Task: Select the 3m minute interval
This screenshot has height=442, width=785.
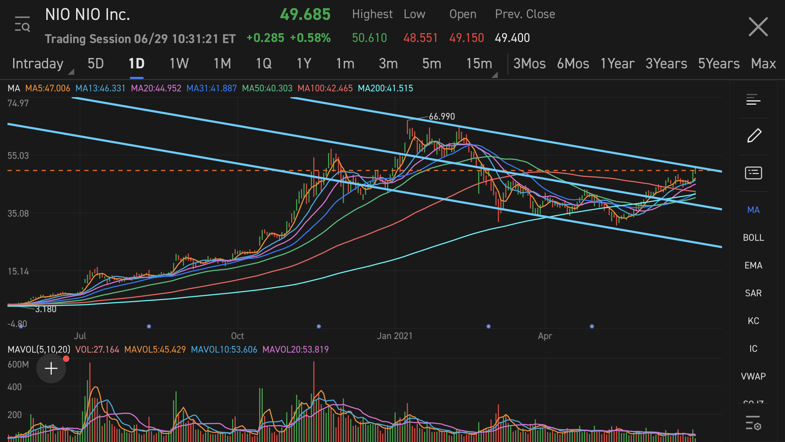Action: point(388,64)
